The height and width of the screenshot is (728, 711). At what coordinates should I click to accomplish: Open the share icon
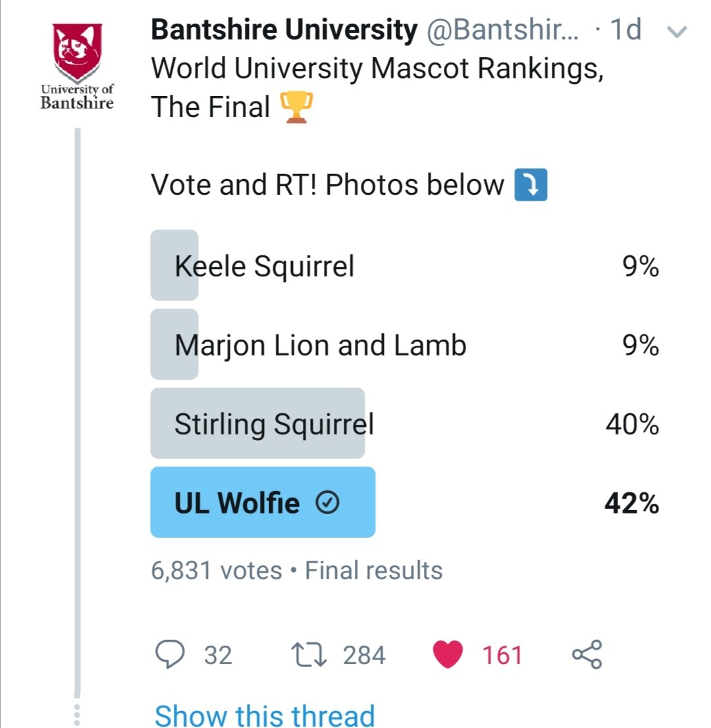click(587, 655)
